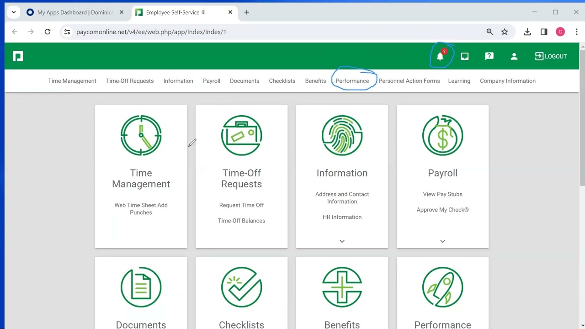Open the help question icon
The image size is (585, 329).
pos(489,56)
